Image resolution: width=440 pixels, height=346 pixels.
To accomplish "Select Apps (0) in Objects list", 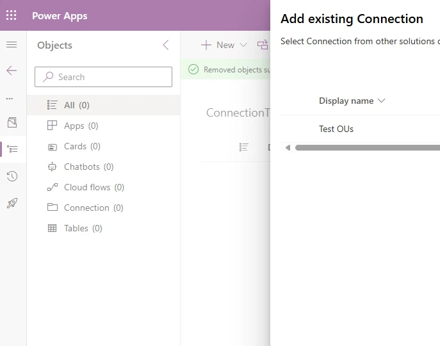I will pyautogui.click(x=81, y=126).
